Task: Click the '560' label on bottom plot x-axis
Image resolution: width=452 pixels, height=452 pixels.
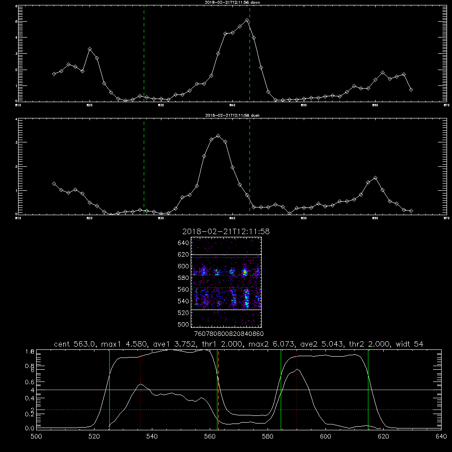Action: [210, 437]
